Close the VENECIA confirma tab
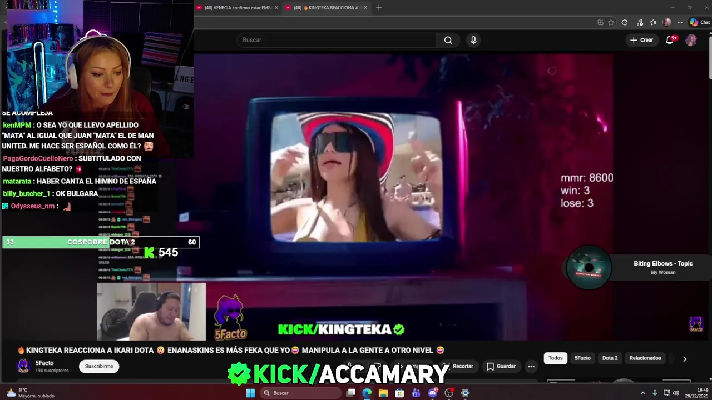Viewport: 712px width, 400px height. pyautogui.click(x=276, y=8)
